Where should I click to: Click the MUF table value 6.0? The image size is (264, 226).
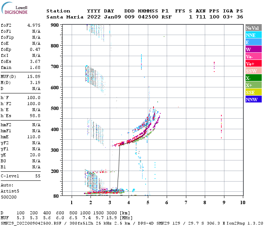(60, 218)
